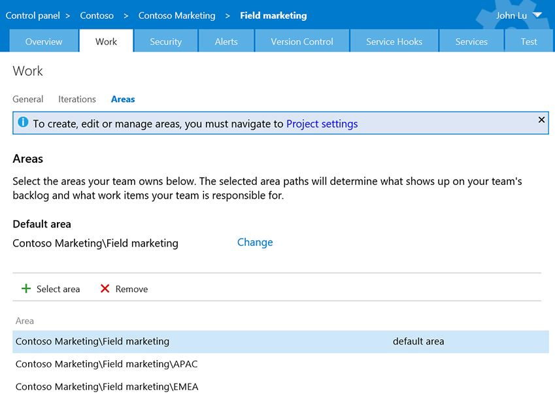Screen dimensions: 555x400
Task: Switch to the Overview tab
Action: (44, 41)
